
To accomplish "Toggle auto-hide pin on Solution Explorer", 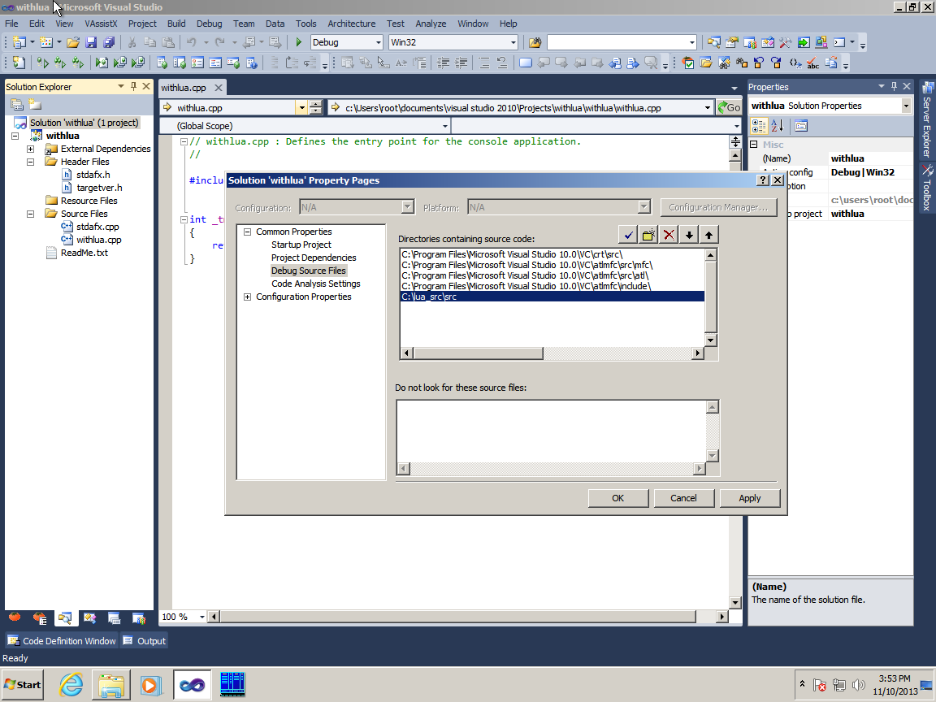I will pos(133,87).
